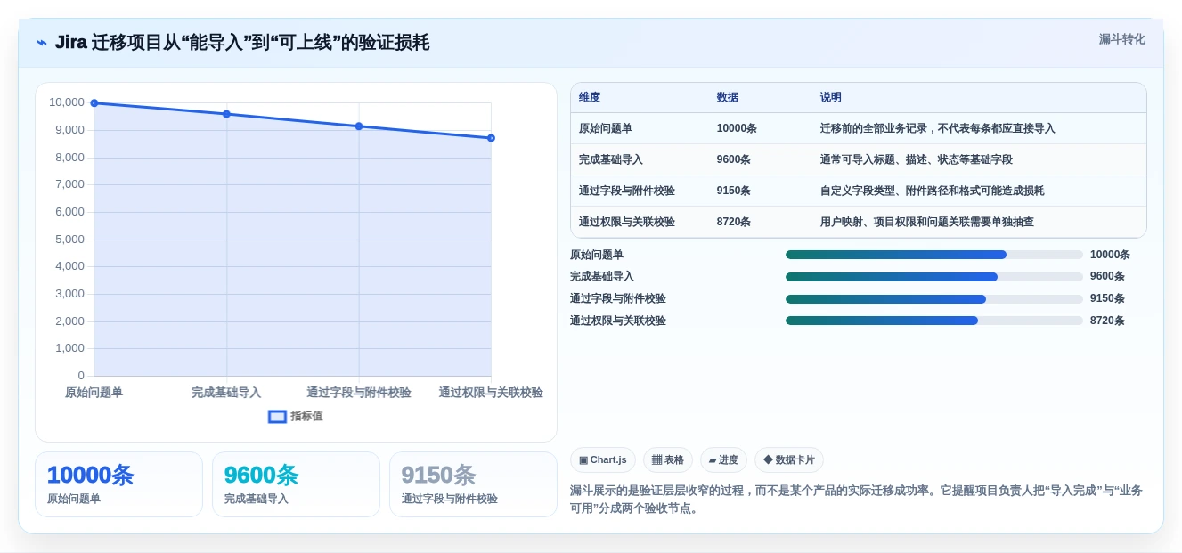Screen dimensions: 1182x553
Task: Click the Jira 迁移项目 heading title
Action: coord(242,42)
